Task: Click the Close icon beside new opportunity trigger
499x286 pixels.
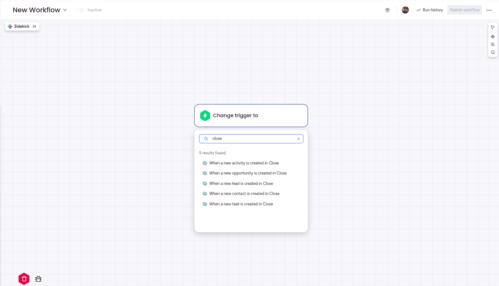Action: coord(205,173)
